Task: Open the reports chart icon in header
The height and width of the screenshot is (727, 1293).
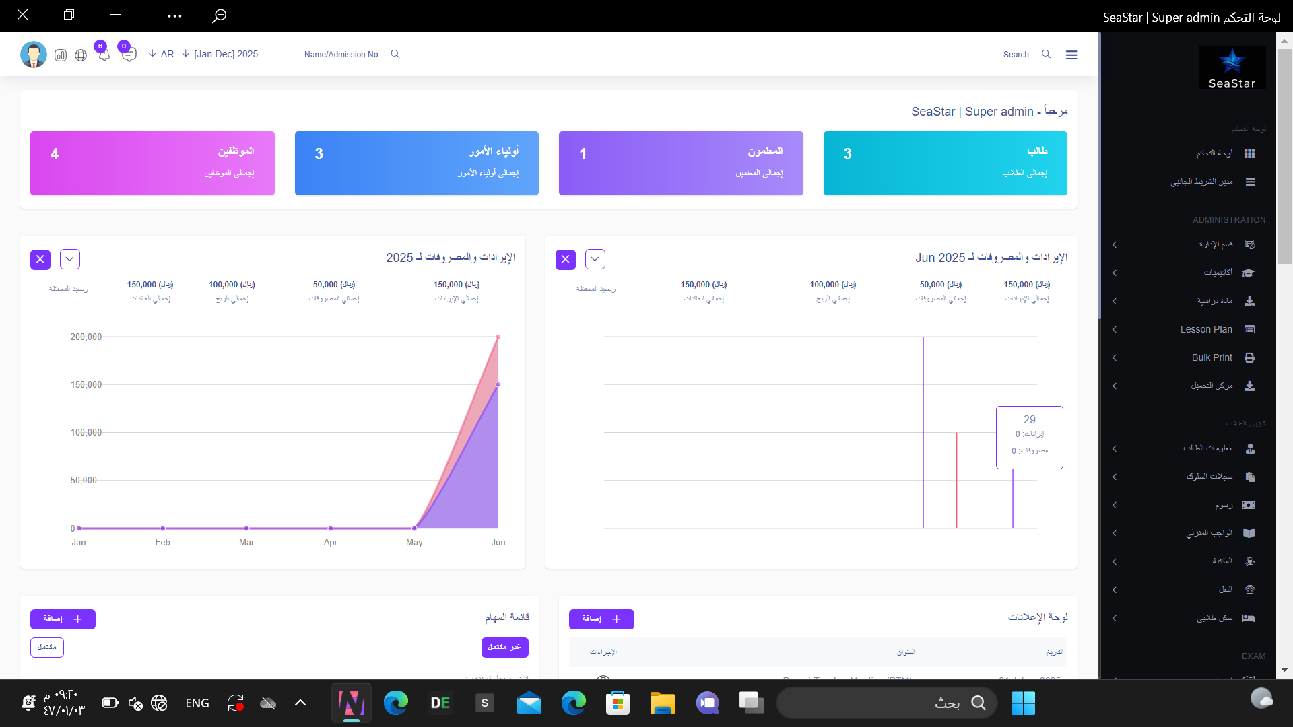Action: click(61, 55)
